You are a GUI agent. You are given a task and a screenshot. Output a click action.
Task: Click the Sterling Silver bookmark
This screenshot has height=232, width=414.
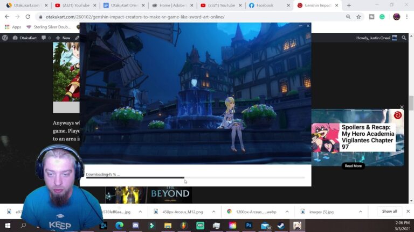coord(52,27)
